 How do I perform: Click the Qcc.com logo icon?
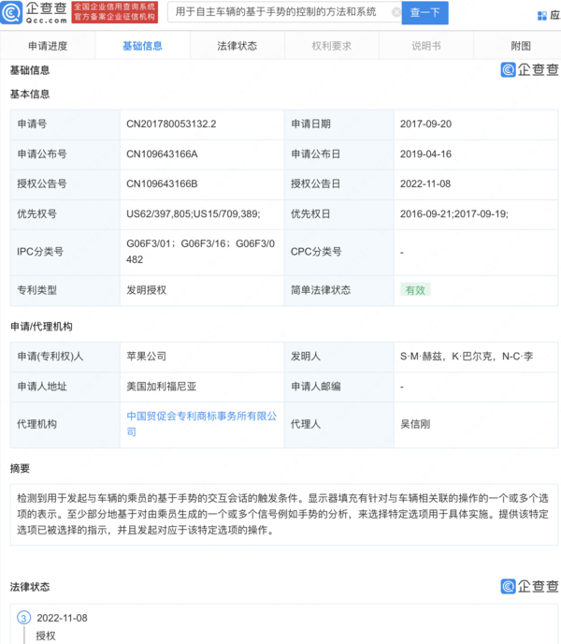(11, 12)
